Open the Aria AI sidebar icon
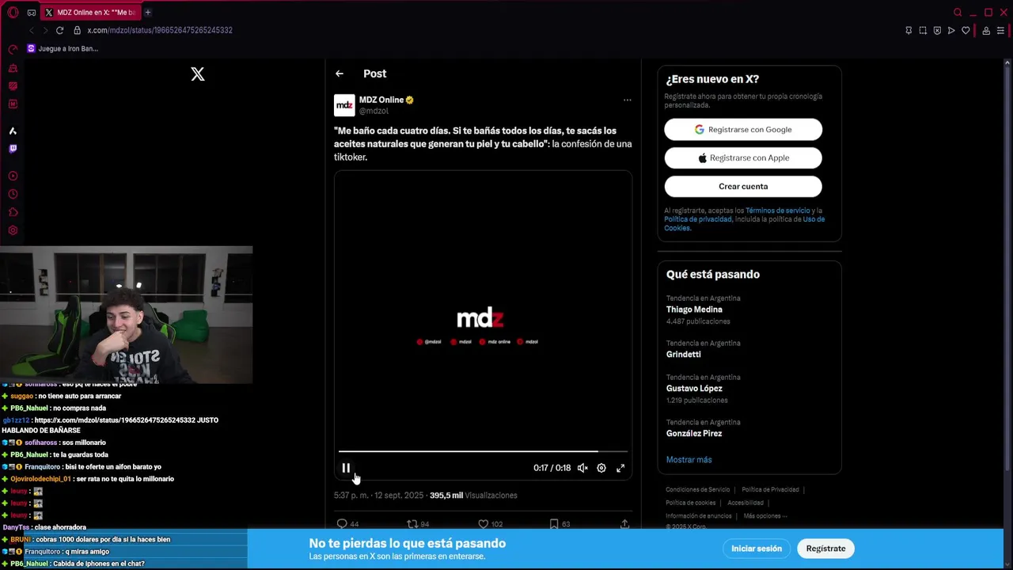 [x=13, y=131]
